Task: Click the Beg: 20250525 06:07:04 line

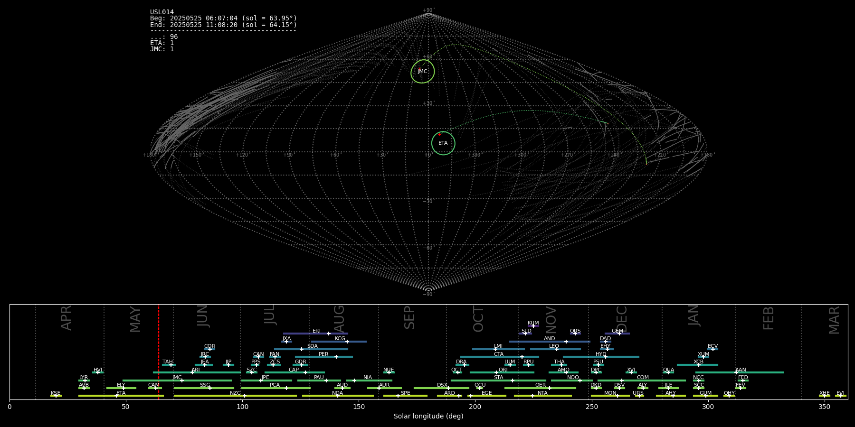Action: (223, 19)
